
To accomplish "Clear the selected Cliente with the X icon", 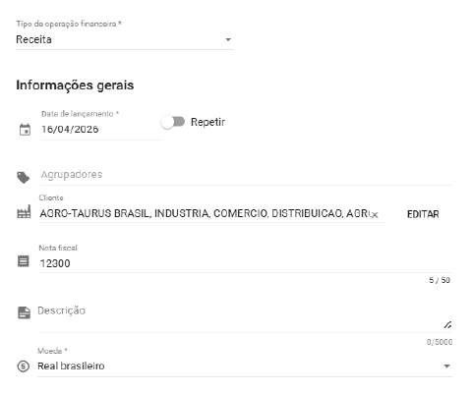I will [375, 215].
